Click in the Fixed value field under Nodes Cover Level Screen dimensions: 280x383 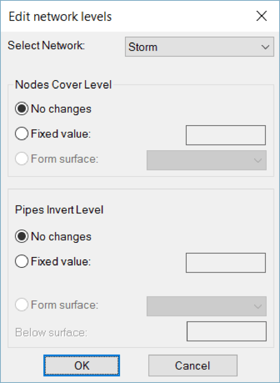(x=225, y=135)
